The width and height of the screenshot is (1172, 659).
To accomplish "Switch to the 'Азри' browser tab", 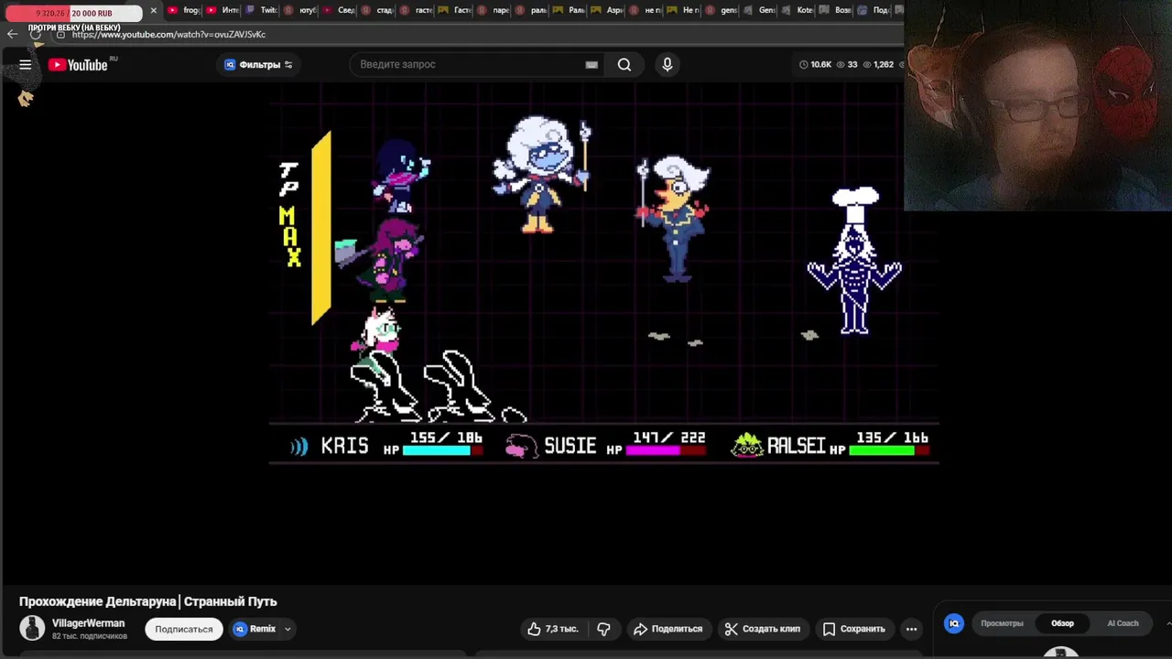I will pyautogui.click(x=608, y=10).
